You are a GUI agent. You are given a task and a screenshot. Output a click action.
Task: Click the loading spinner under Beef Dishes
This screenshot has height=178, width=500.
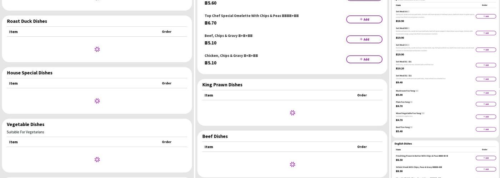(292, 164)
